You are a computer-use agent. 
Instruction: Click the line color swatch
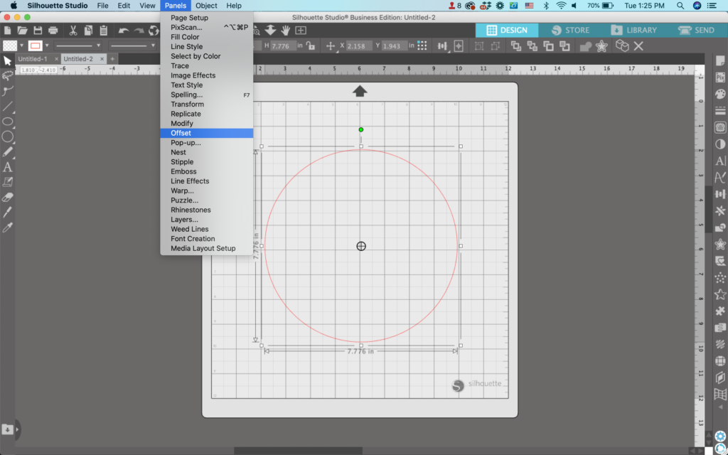tap(36, 46)
